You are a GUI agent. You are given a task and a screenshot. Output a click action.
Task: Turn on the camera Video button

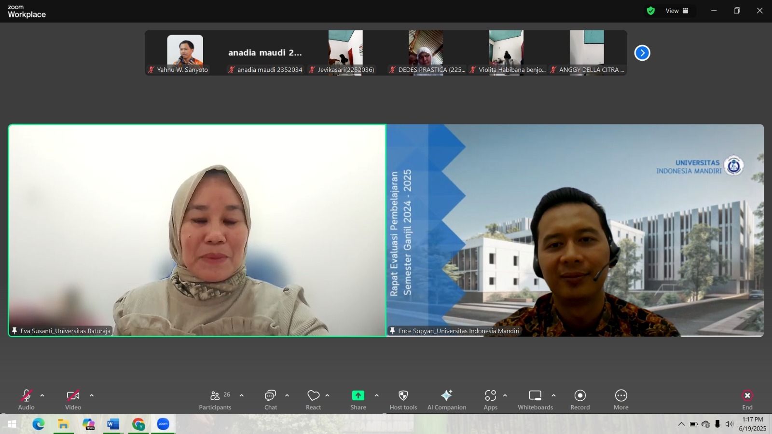tap(73, 400)
